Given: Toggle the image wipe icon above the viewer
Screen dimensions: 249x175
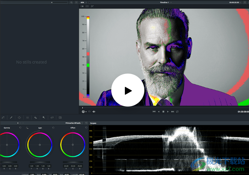Looking at the screenshot, I should 82,6.
